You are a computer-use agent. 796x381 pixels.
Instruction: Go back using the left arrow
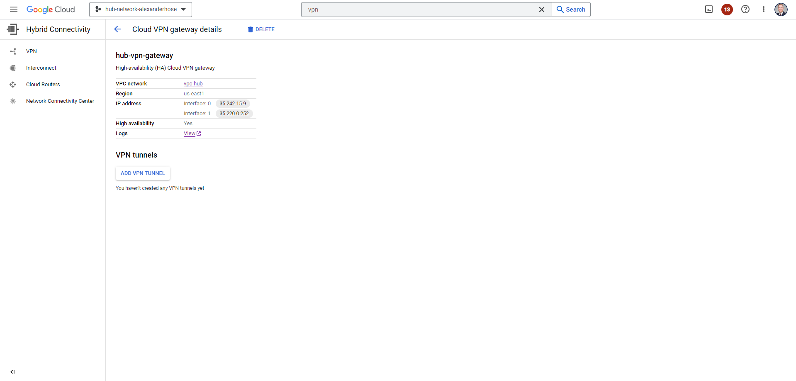tap(117, 29)
